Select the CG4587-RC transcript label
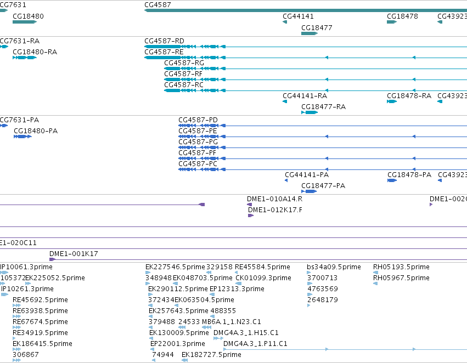Image resolution: width=467 pixels, height=363 pixels. pos(184,85)
